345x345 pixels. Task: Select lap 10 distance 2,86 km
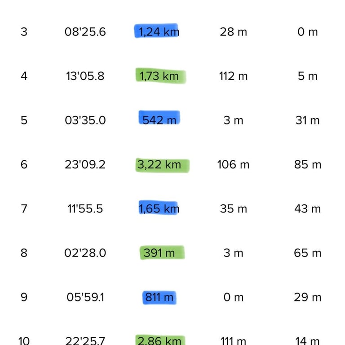(x=159, y=341)
